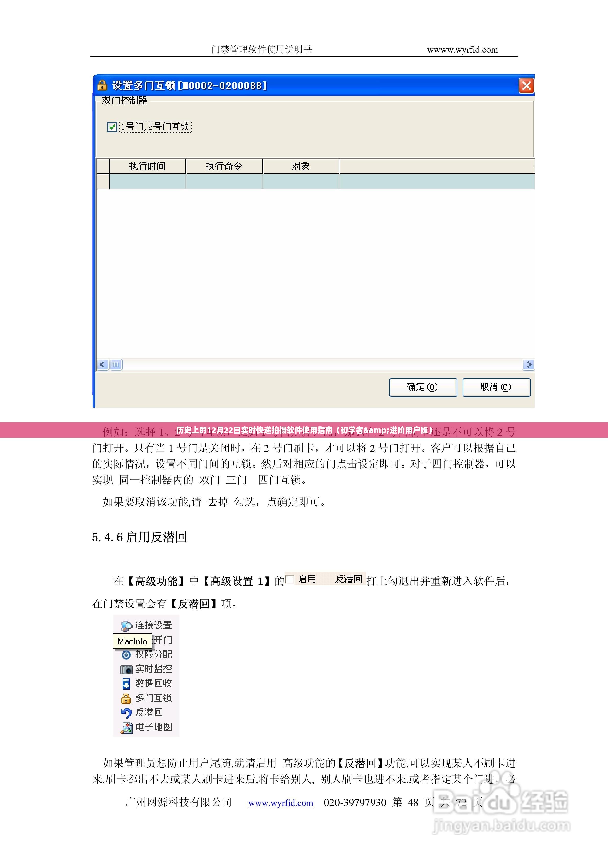Click the 门禁管理软件使用说明书 header title
Viewport: 608px width, 860px height.
(x=261, y=50)
